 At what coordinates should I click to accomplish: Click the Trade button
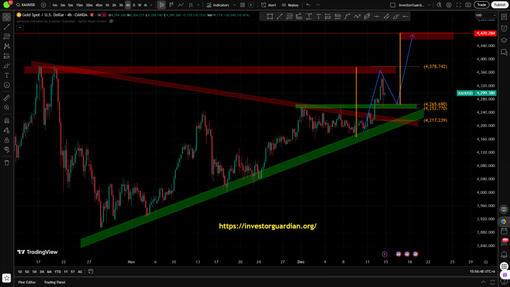482,5
